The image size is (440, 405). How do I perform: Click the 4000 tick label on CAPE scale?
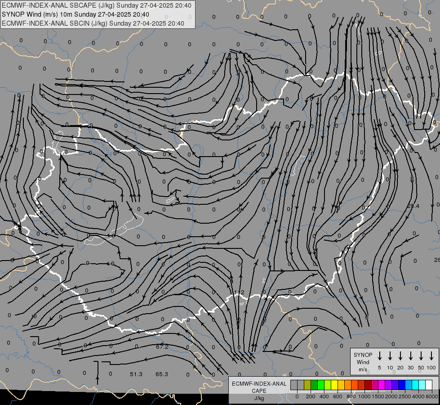[x=418, y=396]
